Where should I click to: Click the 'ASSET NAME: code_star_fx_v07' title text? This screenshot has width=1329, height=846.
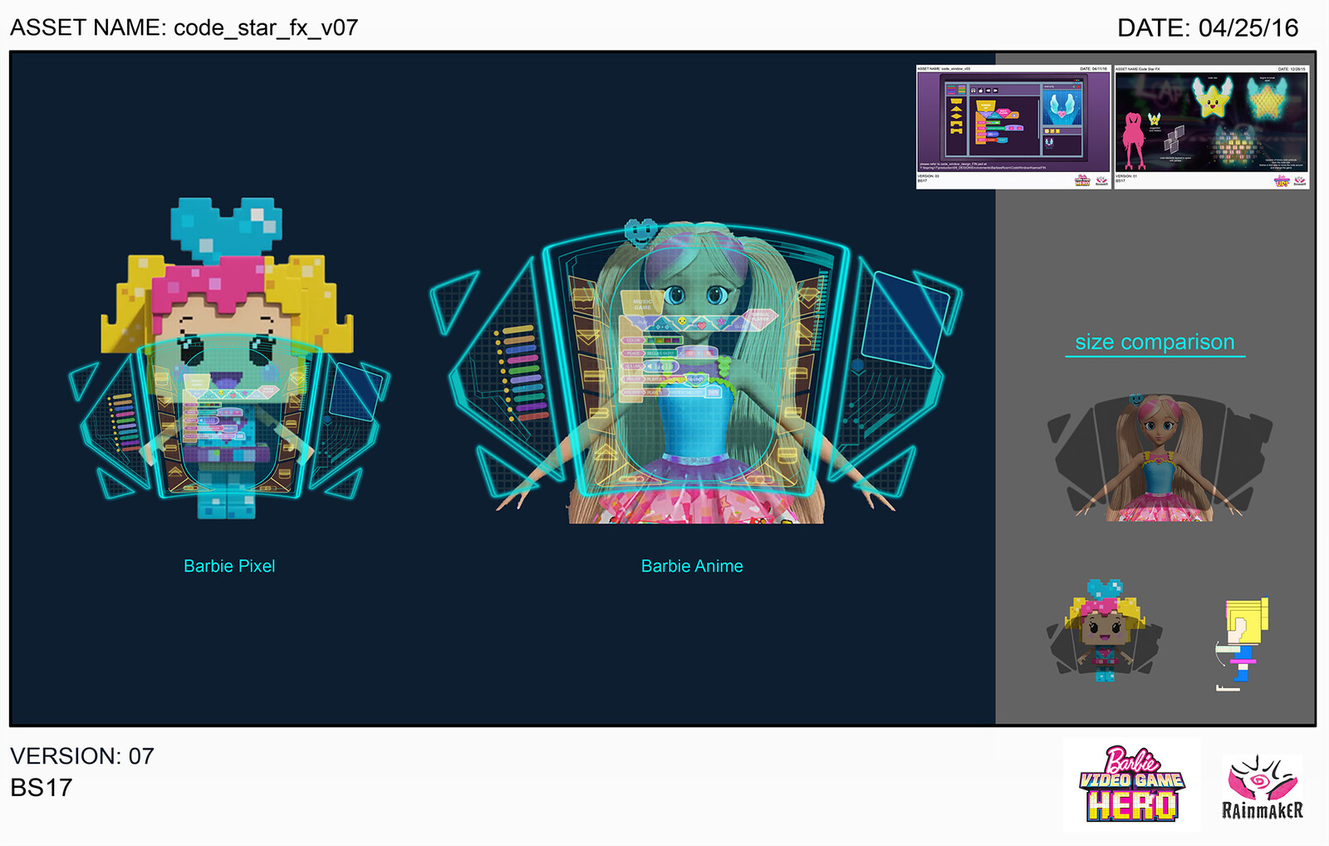coord(184,27)
